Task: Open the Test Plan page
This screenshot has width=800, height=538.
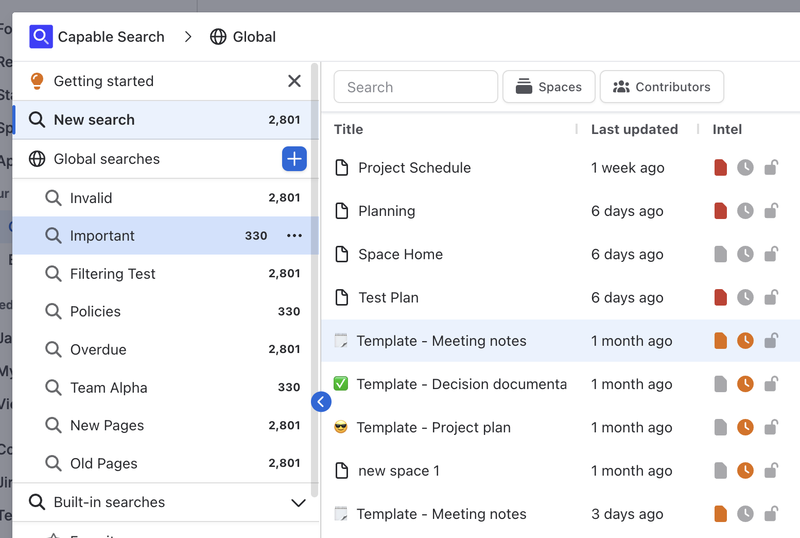Action: pos(388,297)
